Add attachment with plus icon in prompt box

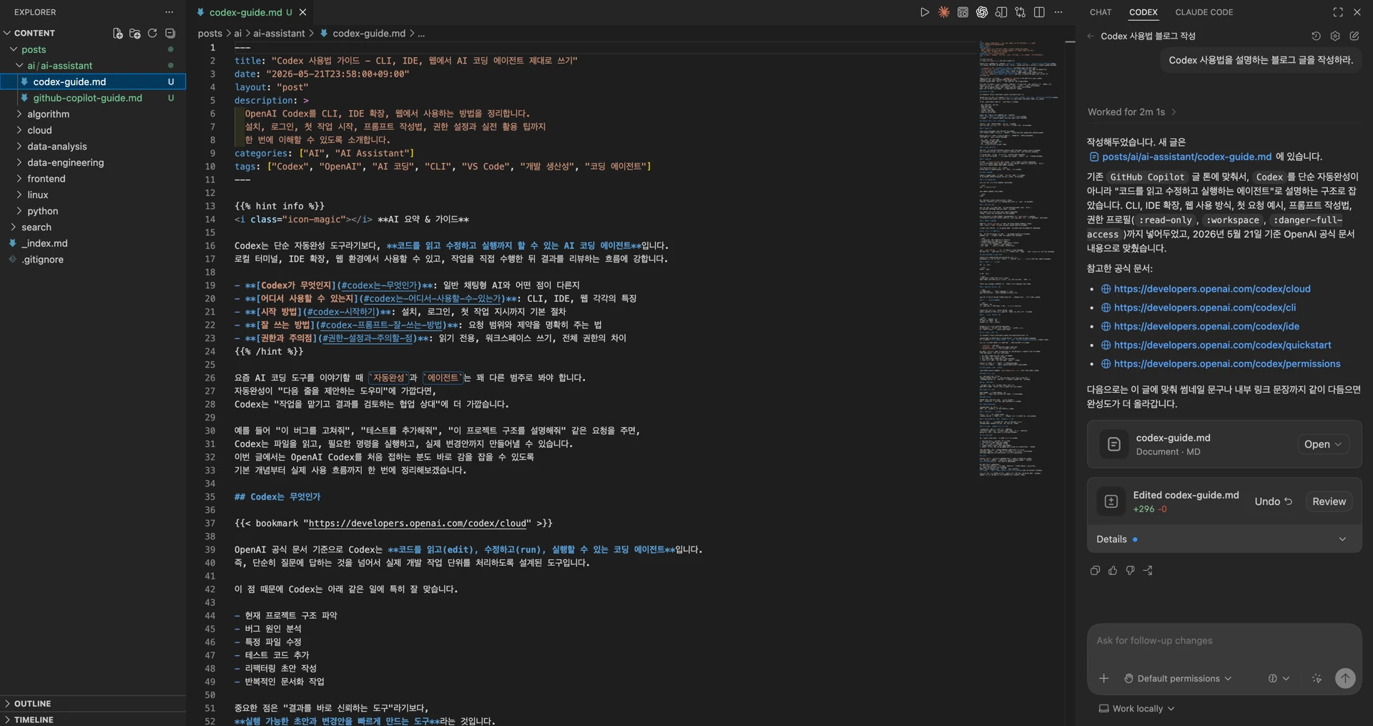tap(1104, 678)
